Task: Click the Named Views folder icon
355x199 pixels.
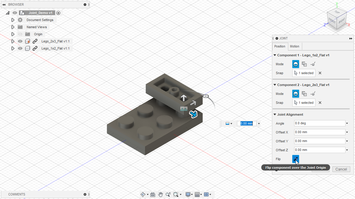Action: [20, 27]
